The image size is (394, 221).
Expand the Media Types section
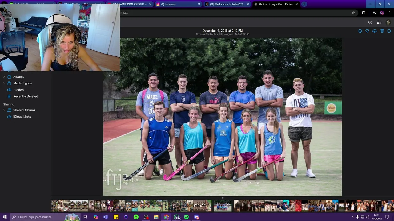pos(4,83)
